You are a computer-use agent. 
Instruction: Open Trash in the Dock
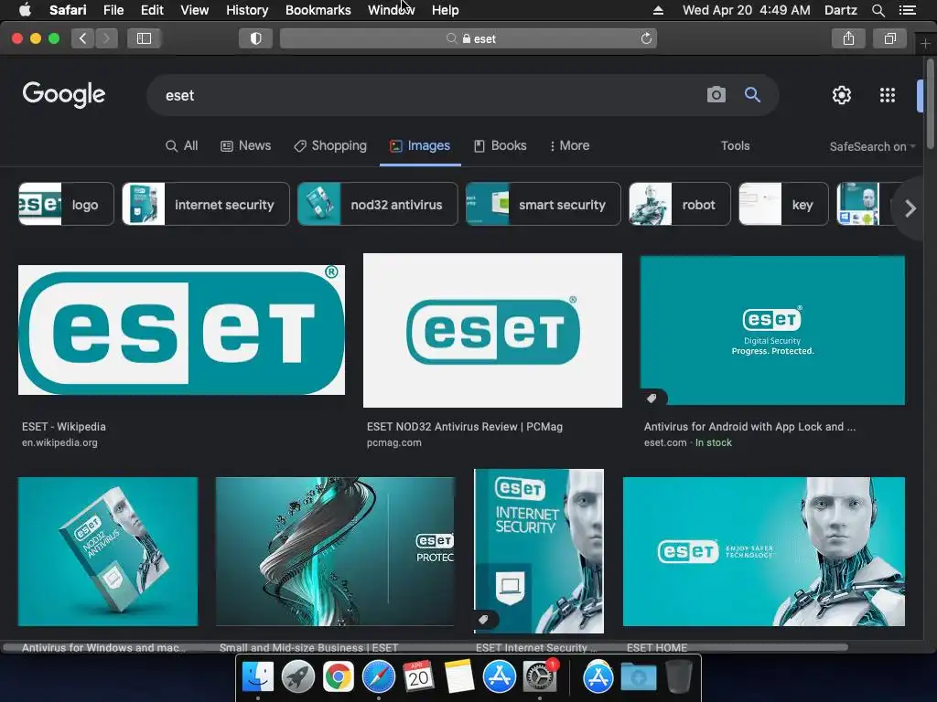click(679, 677)
